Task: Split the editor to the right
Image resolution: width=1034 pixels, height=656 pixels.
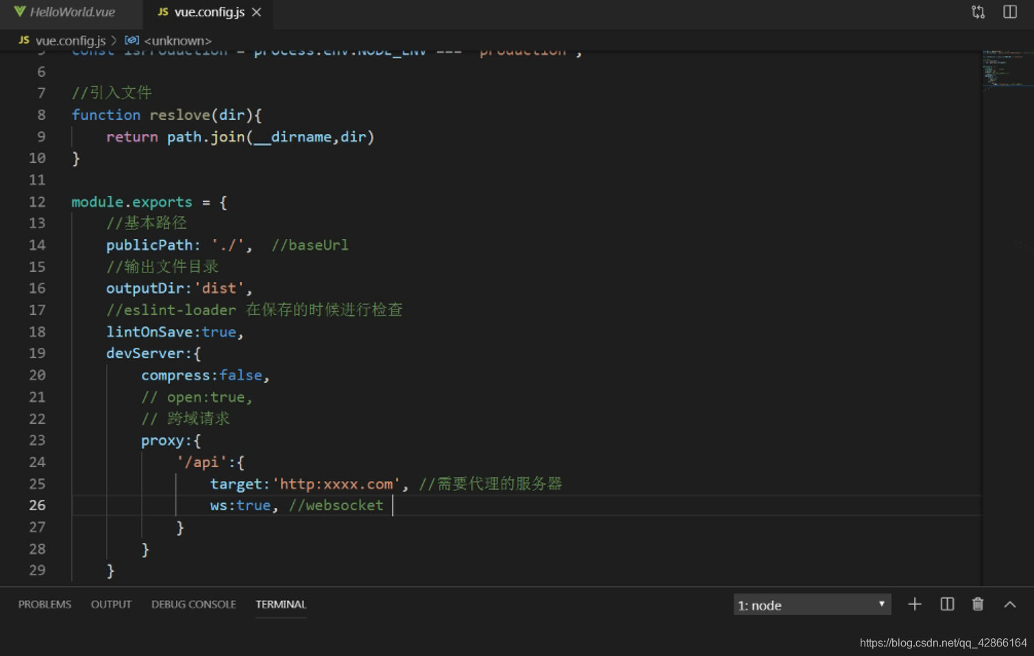Action: 1010,12
